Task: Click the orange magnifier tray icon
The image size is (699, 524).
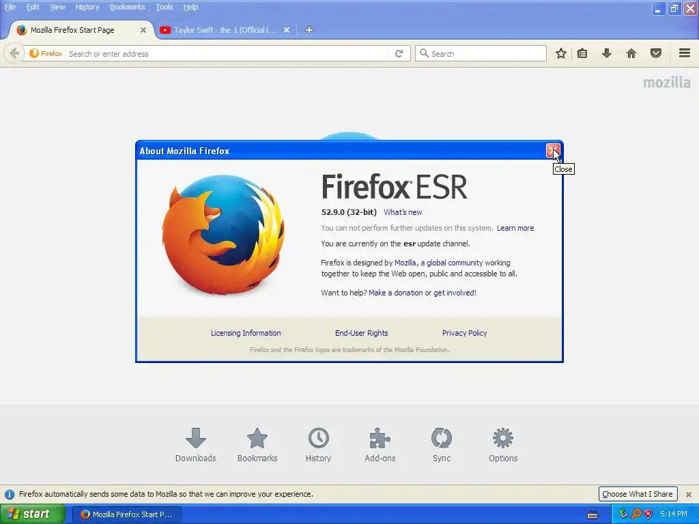Action: pos(636,514)
